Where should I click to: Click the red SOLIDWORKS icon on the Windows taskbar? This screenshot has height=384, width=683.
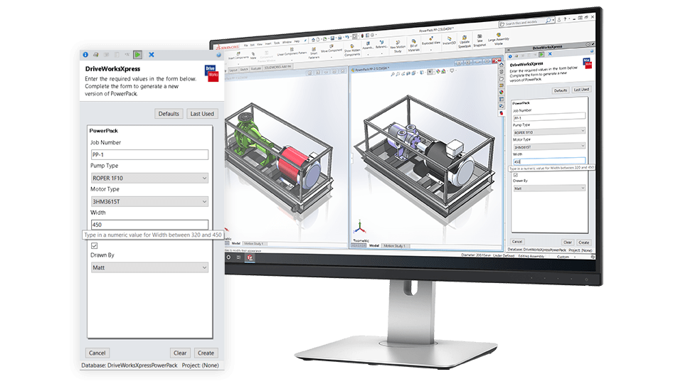[250, 257]
